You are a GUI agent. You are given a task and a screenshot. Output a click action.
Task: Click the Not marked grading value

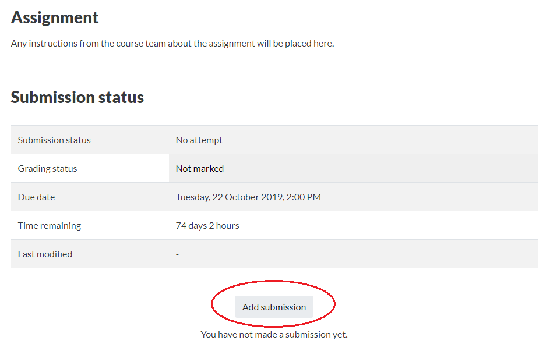pos(200,169)
